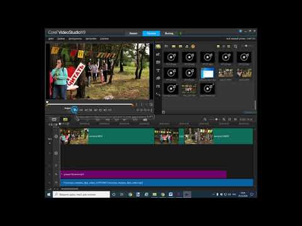Screen dimensions: 302x226
Task: Switch to Storyboard view
Action: 54,119
